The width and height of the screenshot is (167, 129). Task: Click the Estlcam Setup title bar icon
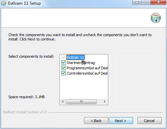(4, 3)
